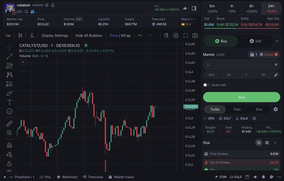Select the ruler measure tool

point(10,124)
